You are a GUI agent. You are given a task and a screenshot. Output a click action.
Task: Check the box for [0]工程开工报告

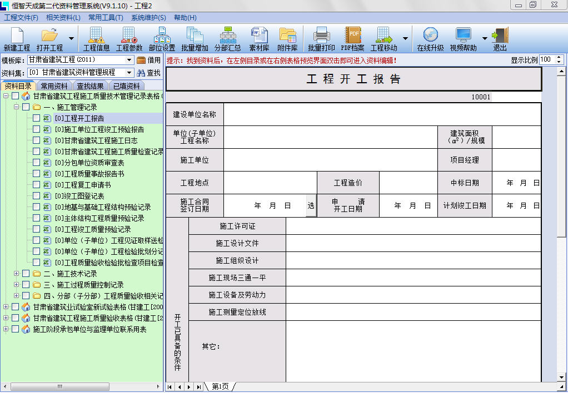point(36,118)
